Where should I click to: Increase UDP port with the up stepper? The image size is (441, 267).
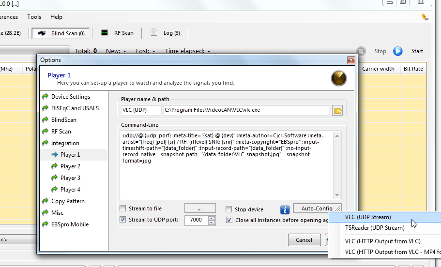point(212,218)
